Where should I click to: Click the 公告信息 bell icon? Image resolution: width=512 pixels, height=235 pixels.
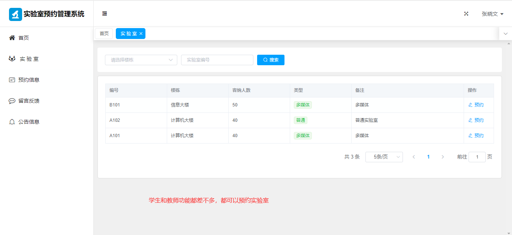[12, 122]
